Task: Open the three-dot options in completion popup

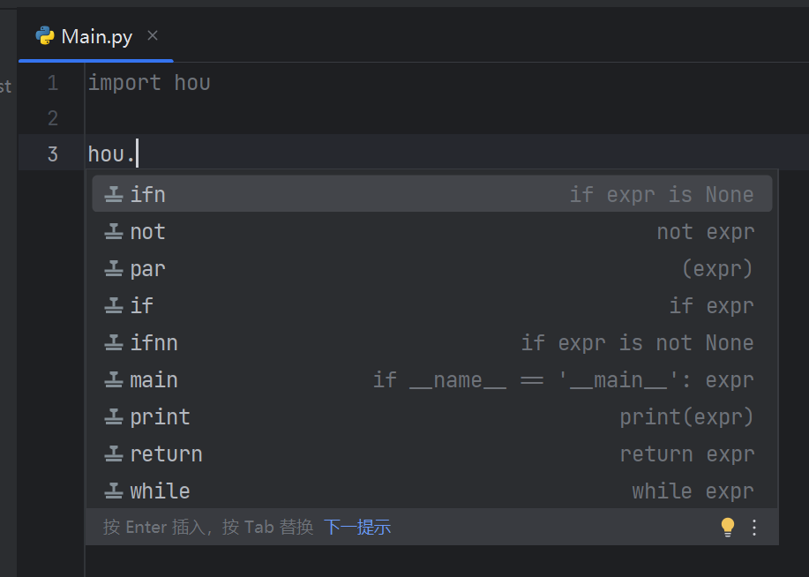Action: (754, 528)
